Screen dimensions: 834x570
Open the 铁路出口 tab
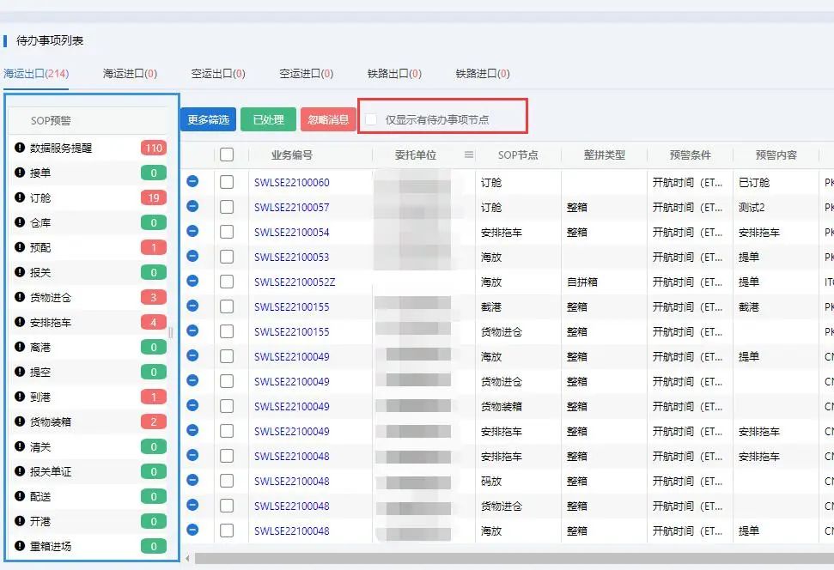coord(394,74)
